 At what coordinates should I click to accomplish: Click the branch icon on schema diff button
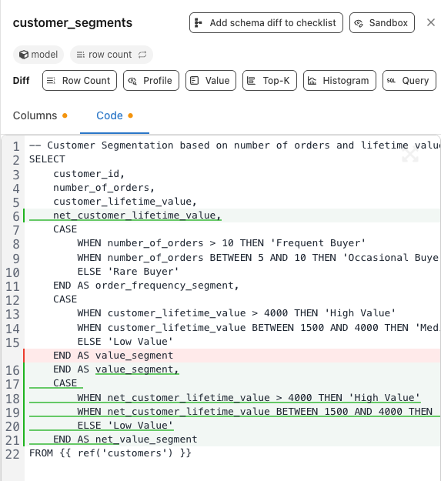click(199, 22)
